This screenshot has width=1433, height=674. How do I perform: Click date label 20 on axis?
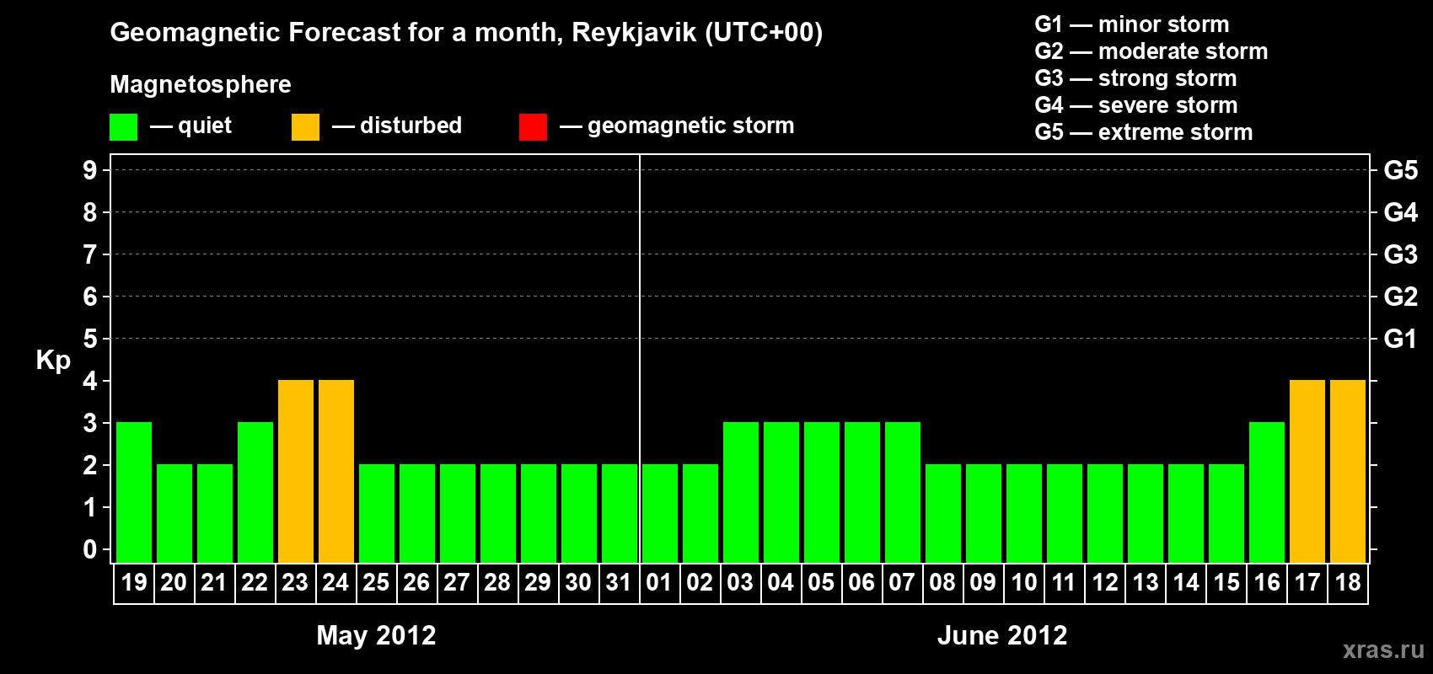pos(174,583)
